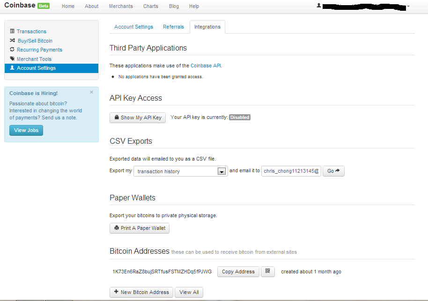Click the user icon in the top navbar

[318, 6]
